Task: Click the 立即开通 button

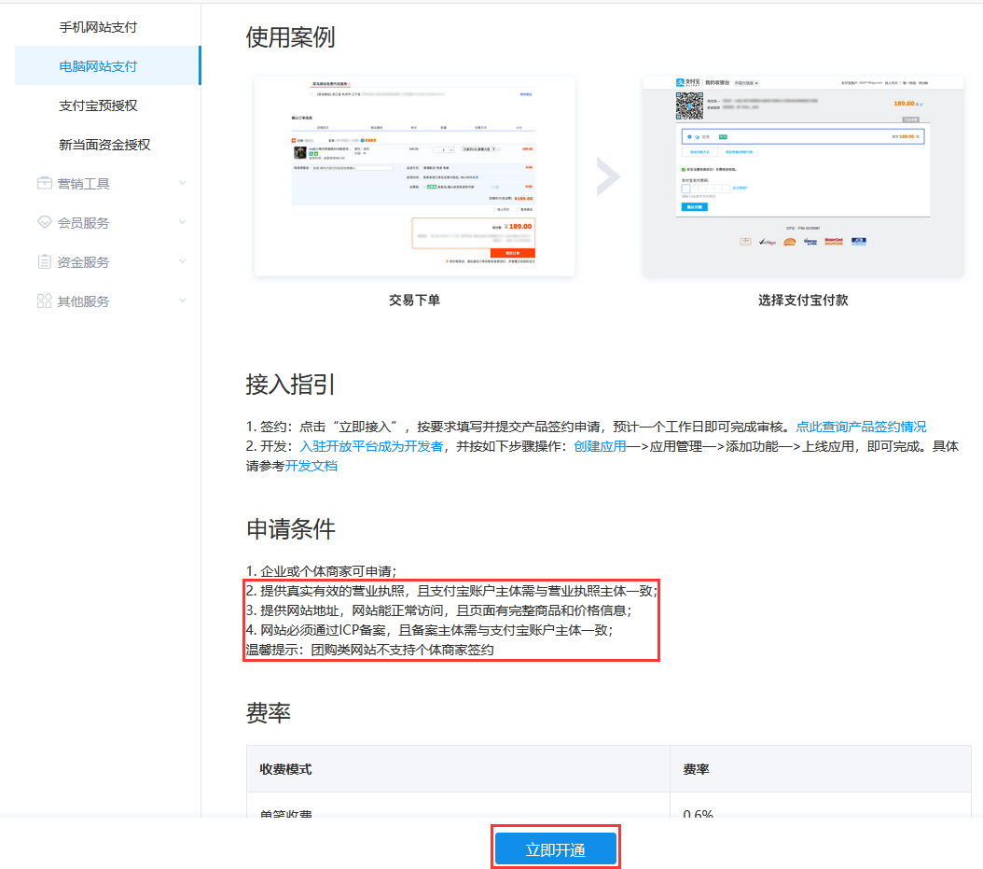Action: tap(556, 848)
